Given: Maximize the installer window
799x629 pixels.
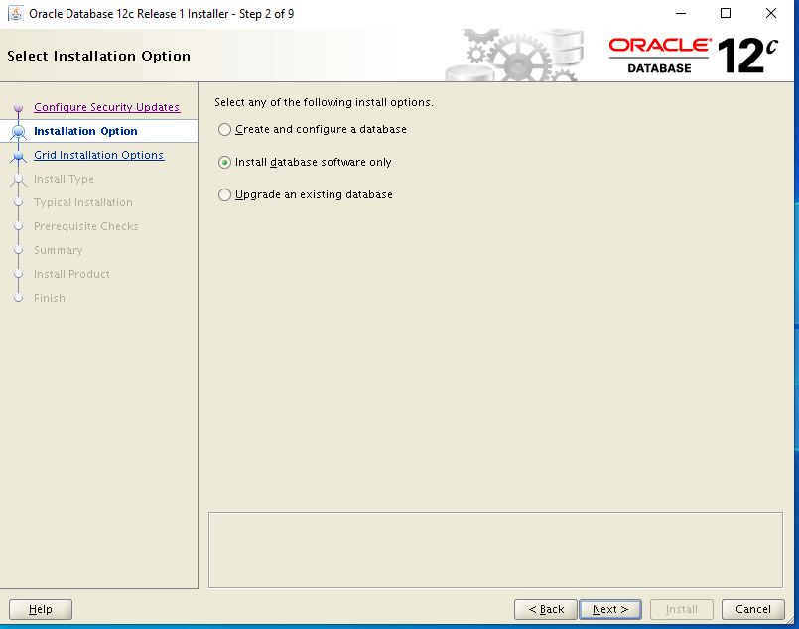Looking at the screenshot, I should (726, 13).
